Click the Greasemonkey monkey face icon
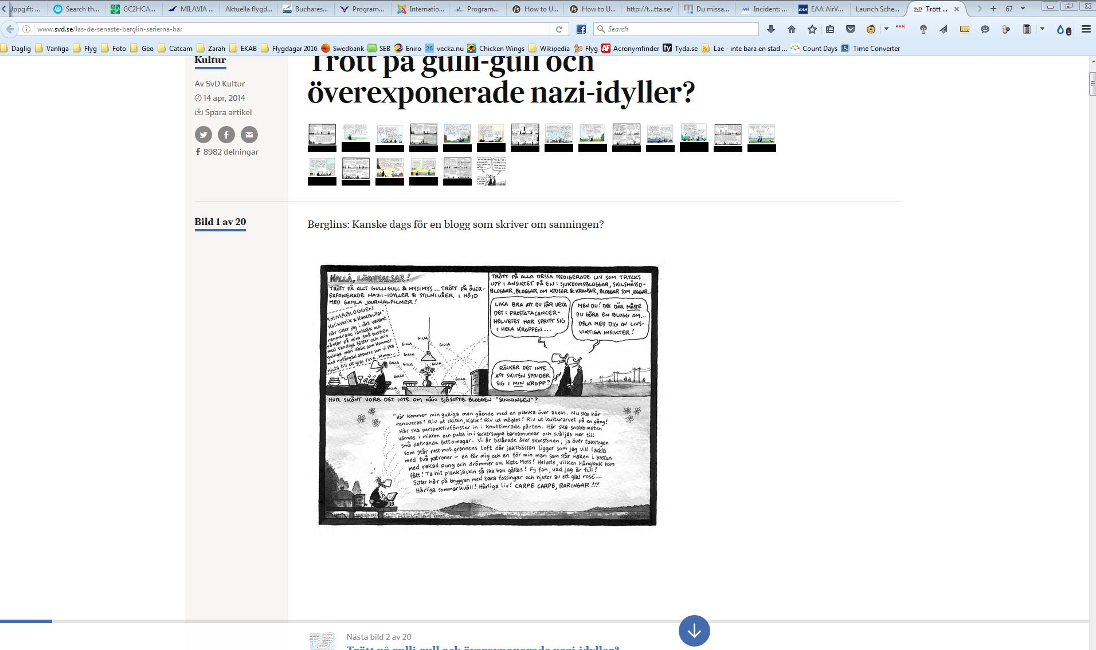Image resolution: width=1096 pixels, height=650 pixels. (871, 29)
